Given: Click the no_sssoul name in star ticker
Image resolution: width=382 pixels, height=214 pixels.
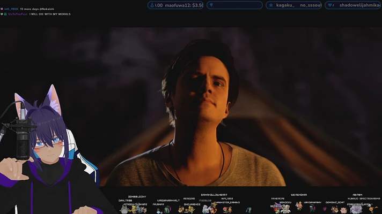Looking at the screenshot, I should point(311,5).
